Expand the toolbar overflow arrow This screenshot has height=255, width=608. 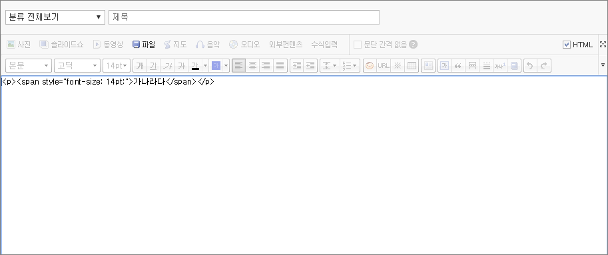coord(603,65)
